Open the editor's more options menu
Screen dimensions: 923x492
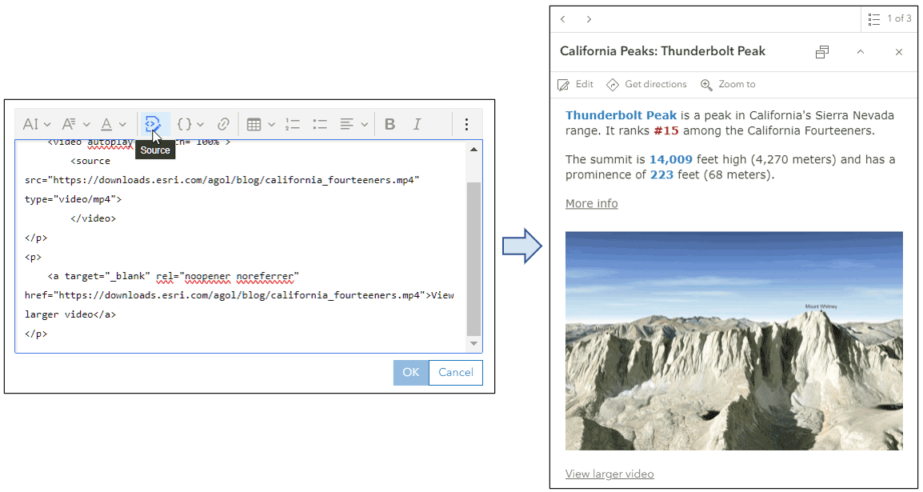tap(466, 124)
